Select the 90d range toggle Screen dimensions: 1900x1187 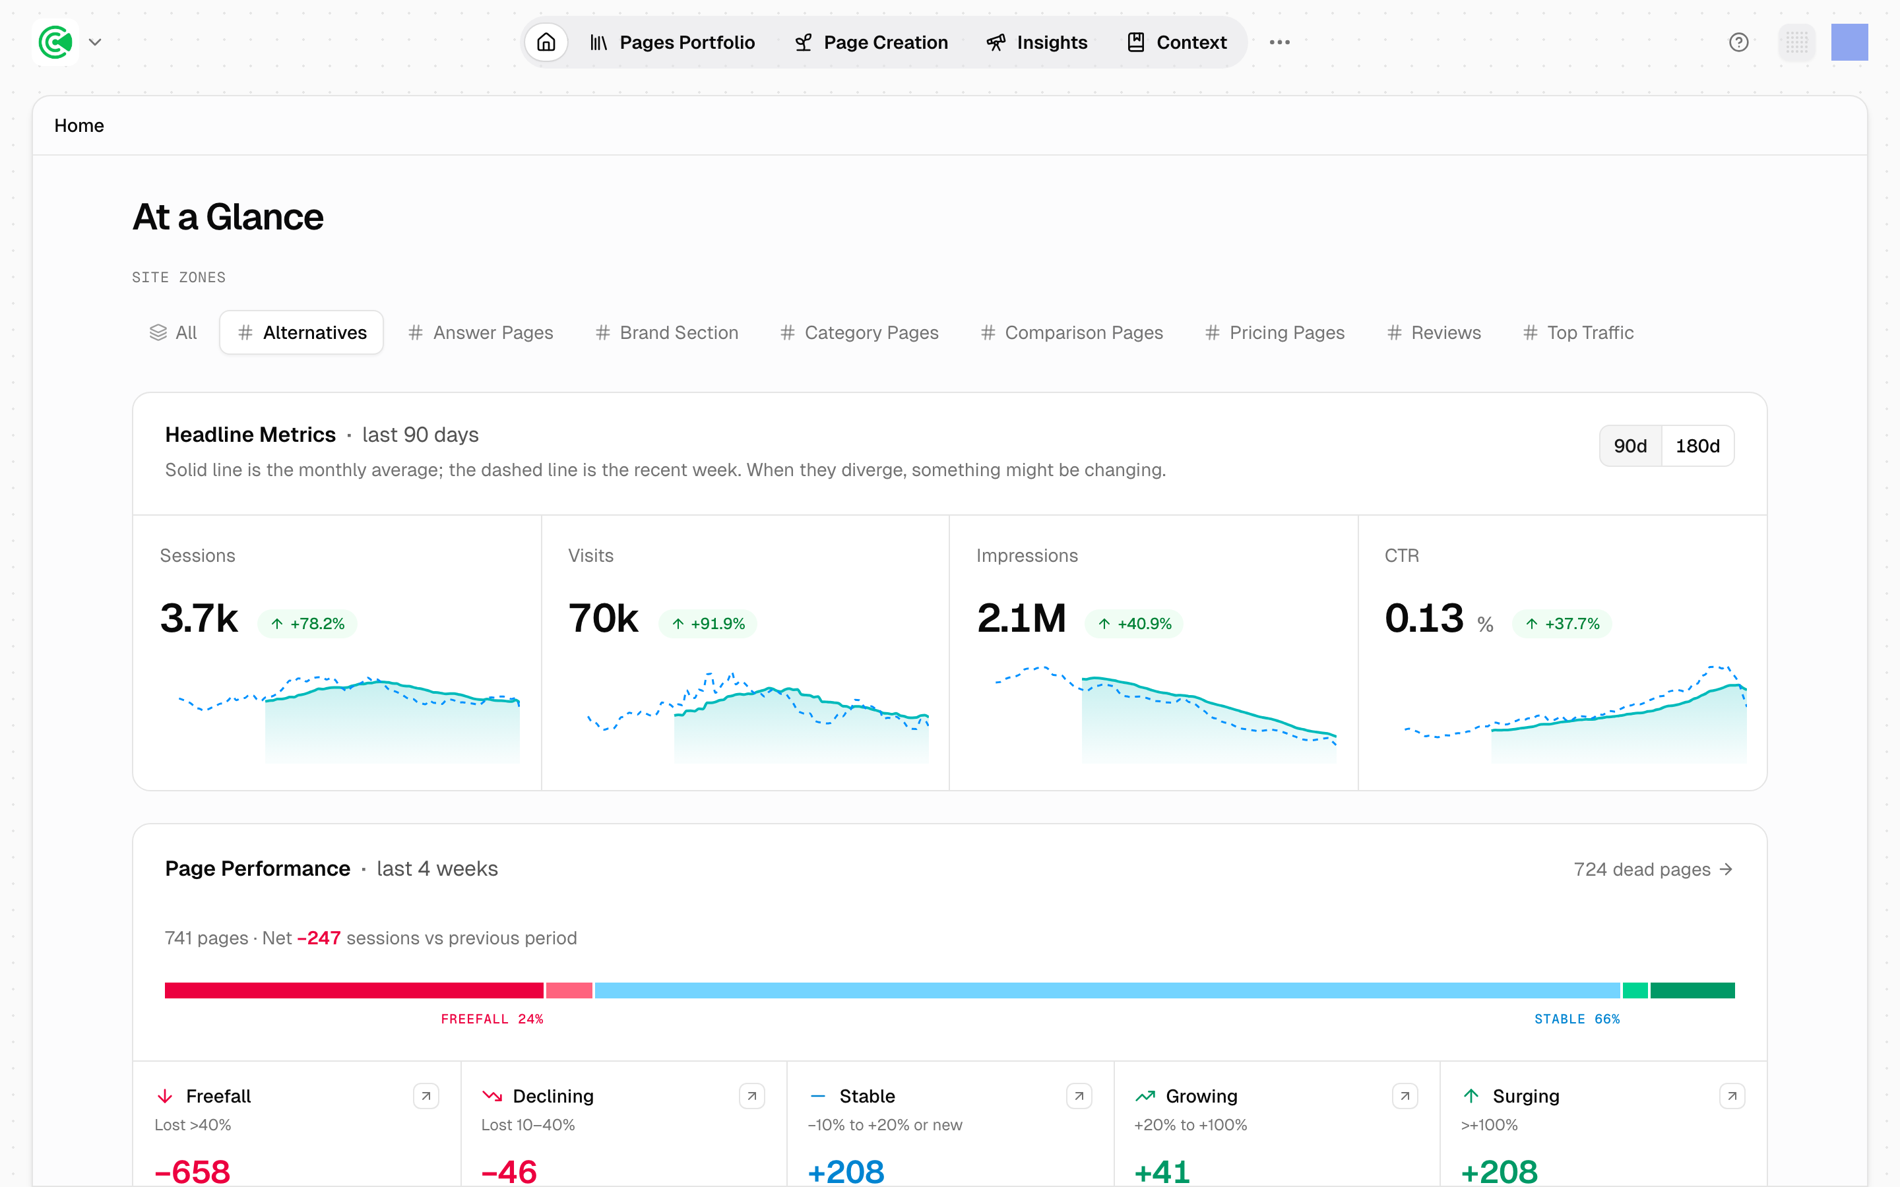click(1630, 446)
